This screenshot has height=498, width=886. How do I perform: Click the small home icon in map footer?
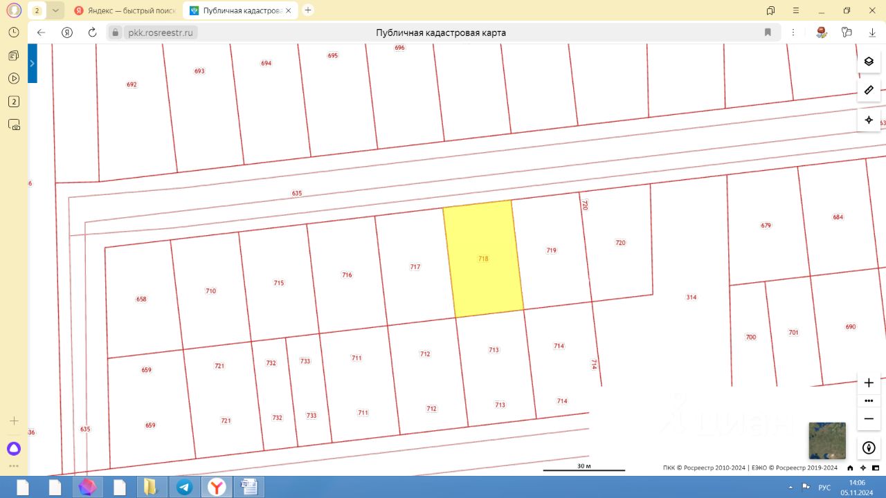(850, 468)
